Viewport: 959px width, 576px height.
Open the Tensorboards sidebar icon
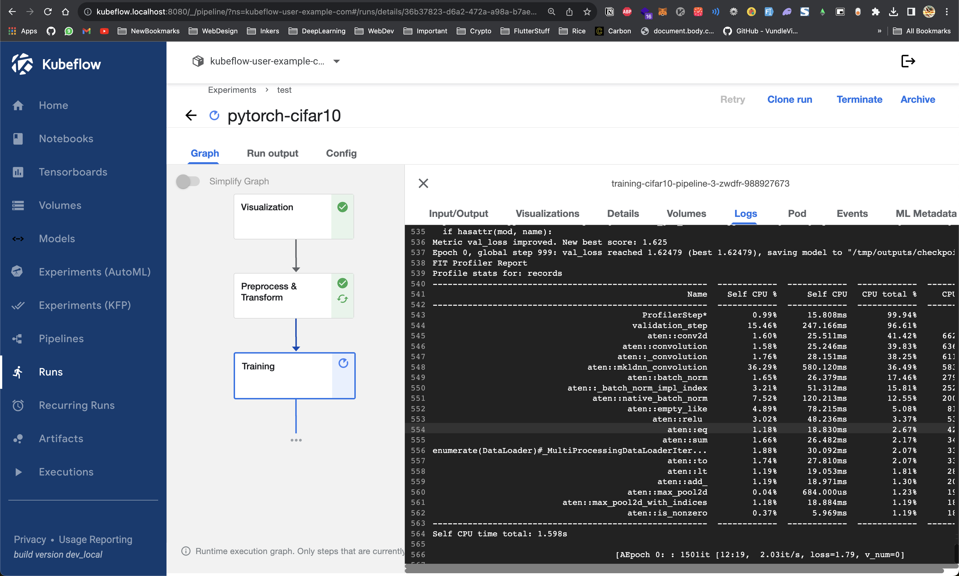tap(18, 172)
